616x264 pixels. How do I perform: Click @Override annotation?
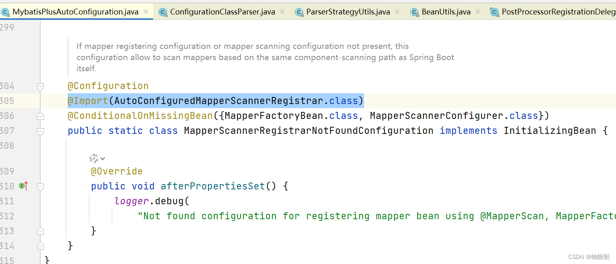click(x=117, y=171)
